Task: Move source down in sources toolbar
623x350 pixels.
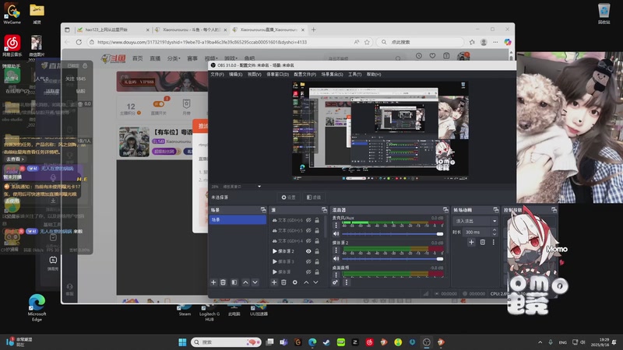Action: tap(316, 282)
